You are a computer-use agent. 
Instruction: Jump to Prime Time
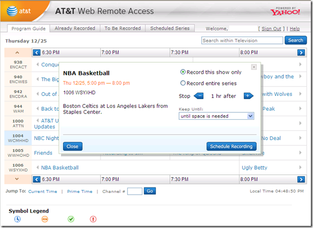tap(79, 191)
